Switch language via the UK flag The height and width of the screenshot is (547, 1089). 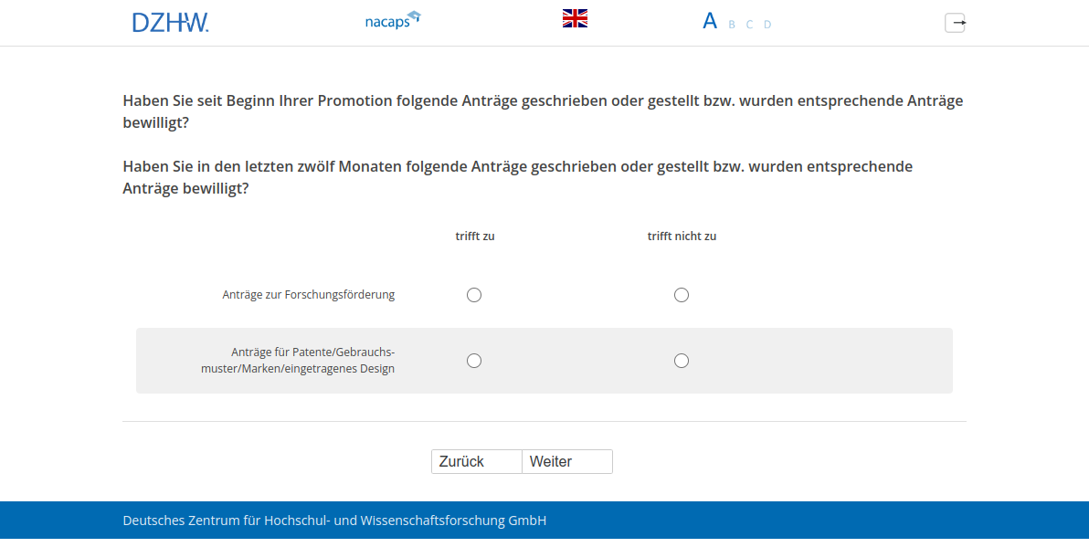click(575, 18)
